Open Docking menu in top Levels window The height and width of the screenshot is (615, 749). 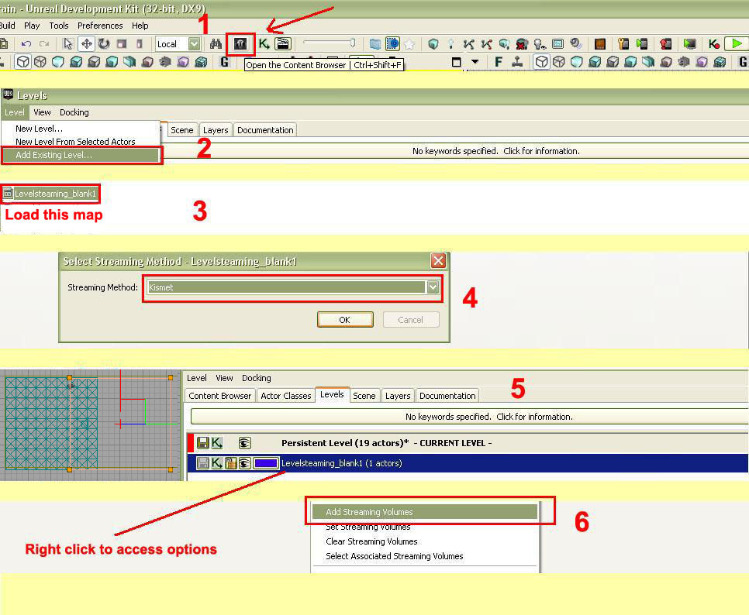click(74, 112)
